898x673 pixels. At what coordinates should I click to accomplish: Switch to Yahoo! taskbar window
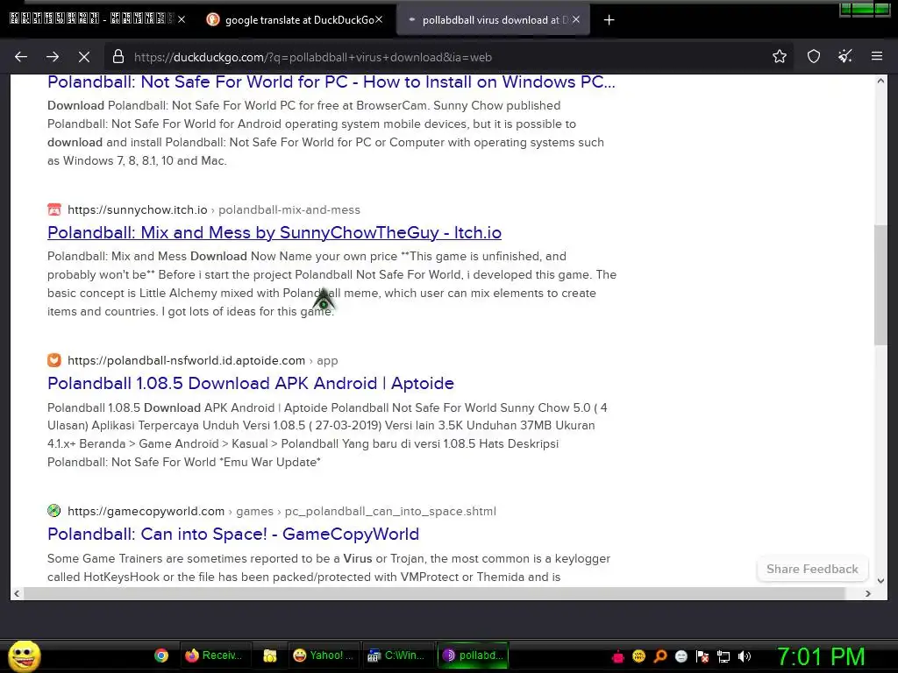324,655
